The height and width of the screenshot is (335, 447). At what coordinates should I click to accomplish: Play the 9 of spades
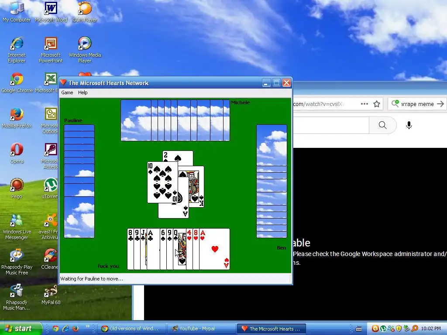tap(170, 249)
